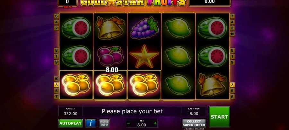This screenshot has width=289, height=130.
Task: Click the MORE INFO button
Action: click(104, 123)
